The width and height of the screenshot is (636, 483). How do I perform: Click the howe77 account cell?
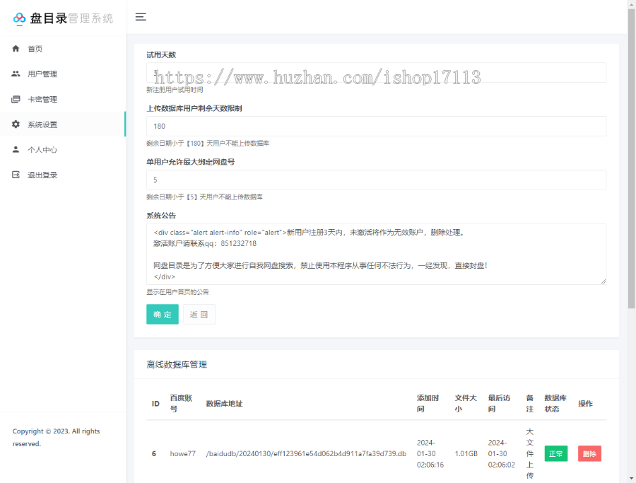click(x=182, y=454)
